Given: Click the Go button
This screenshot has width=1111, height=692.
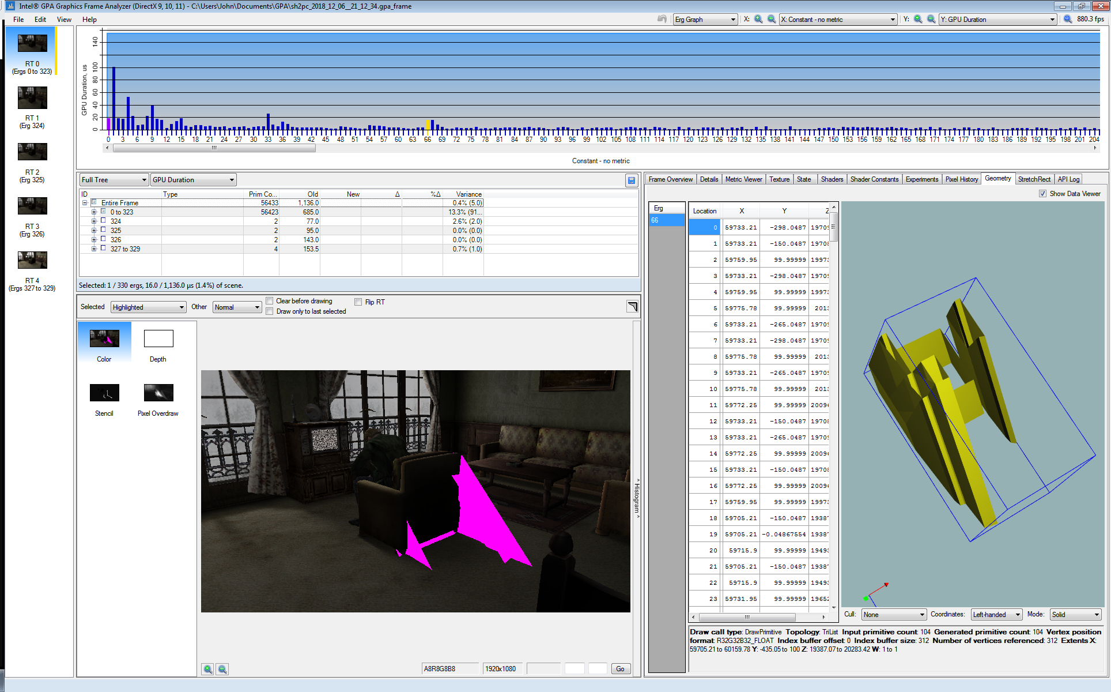Looking at the screenshot, I should [620, 669].
